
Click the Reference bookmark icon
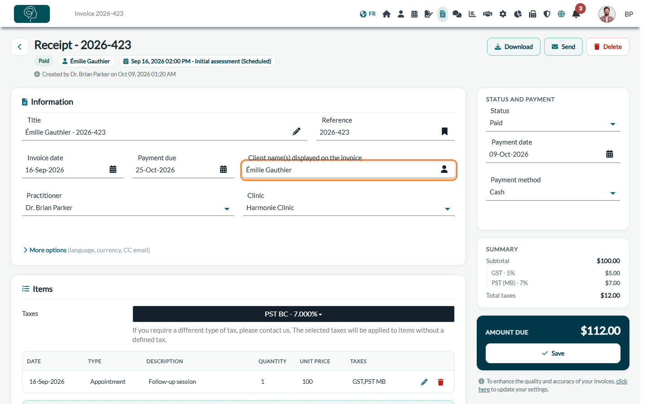[x=444, y=131]
